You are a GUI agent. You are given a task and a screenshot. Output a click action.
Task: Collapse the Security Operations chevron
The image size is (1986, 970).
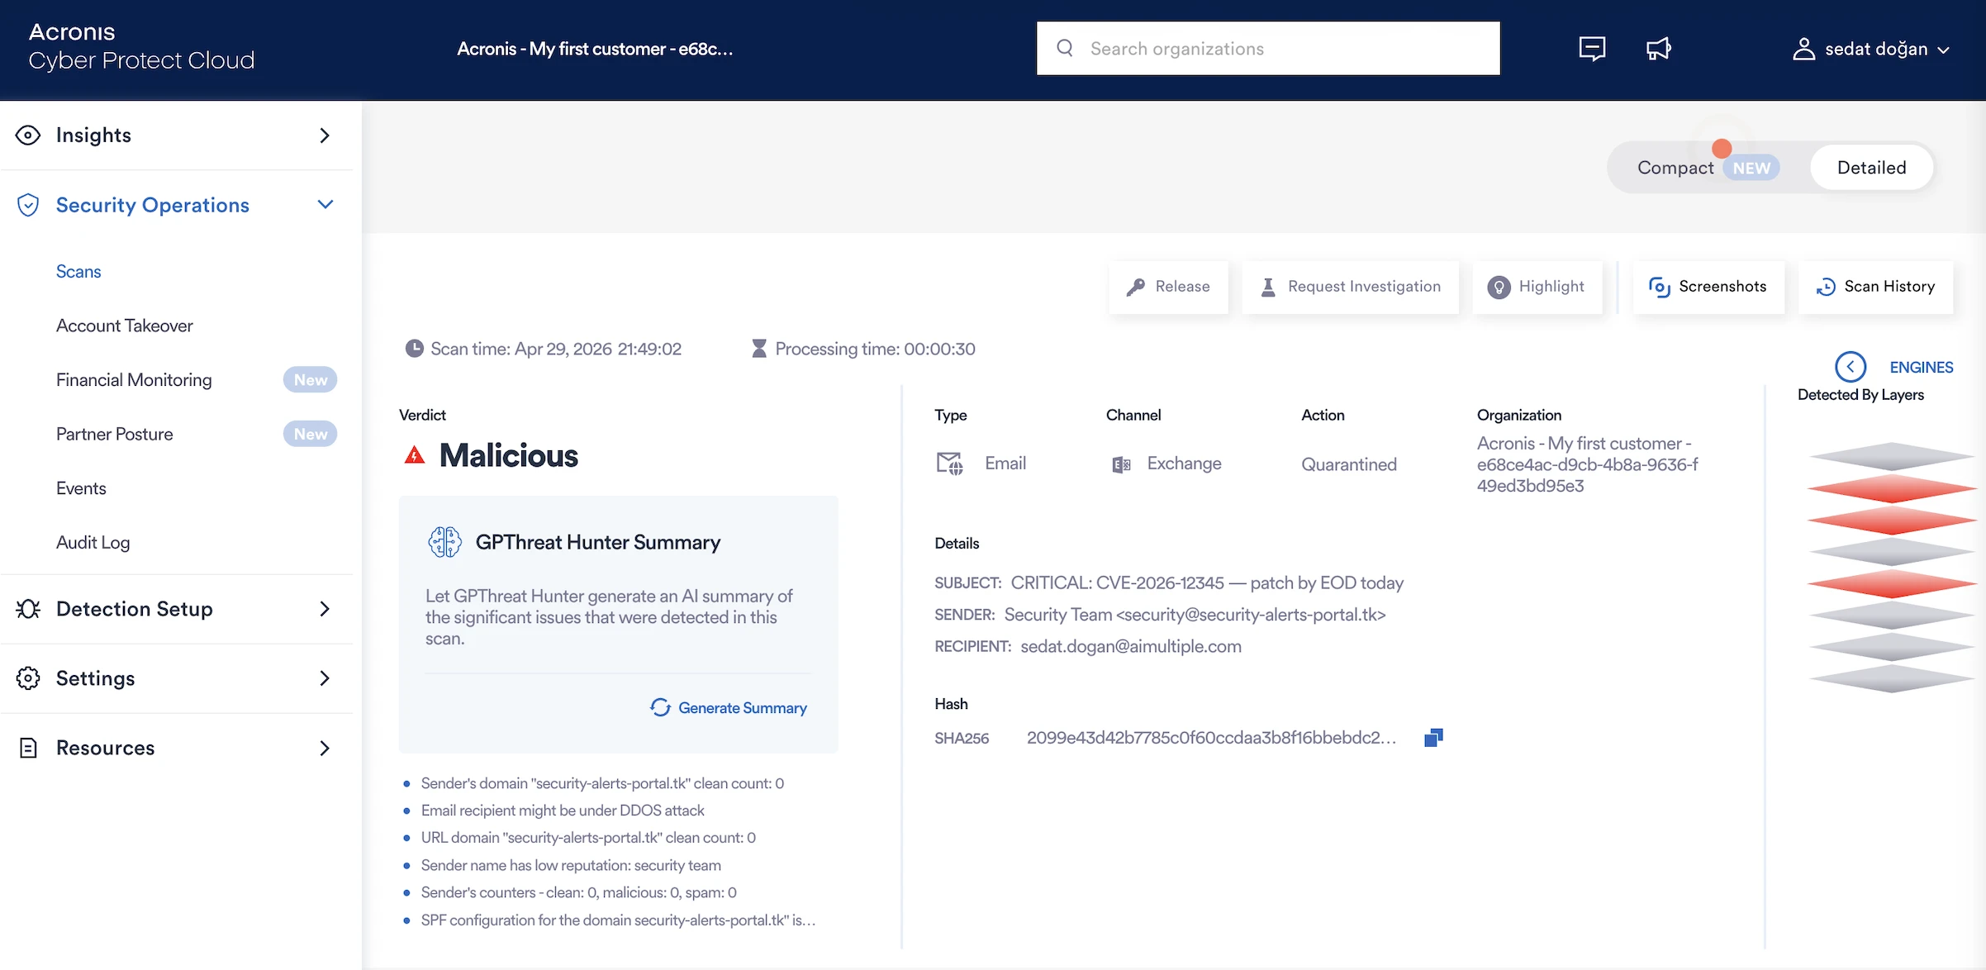pos(325,204)
